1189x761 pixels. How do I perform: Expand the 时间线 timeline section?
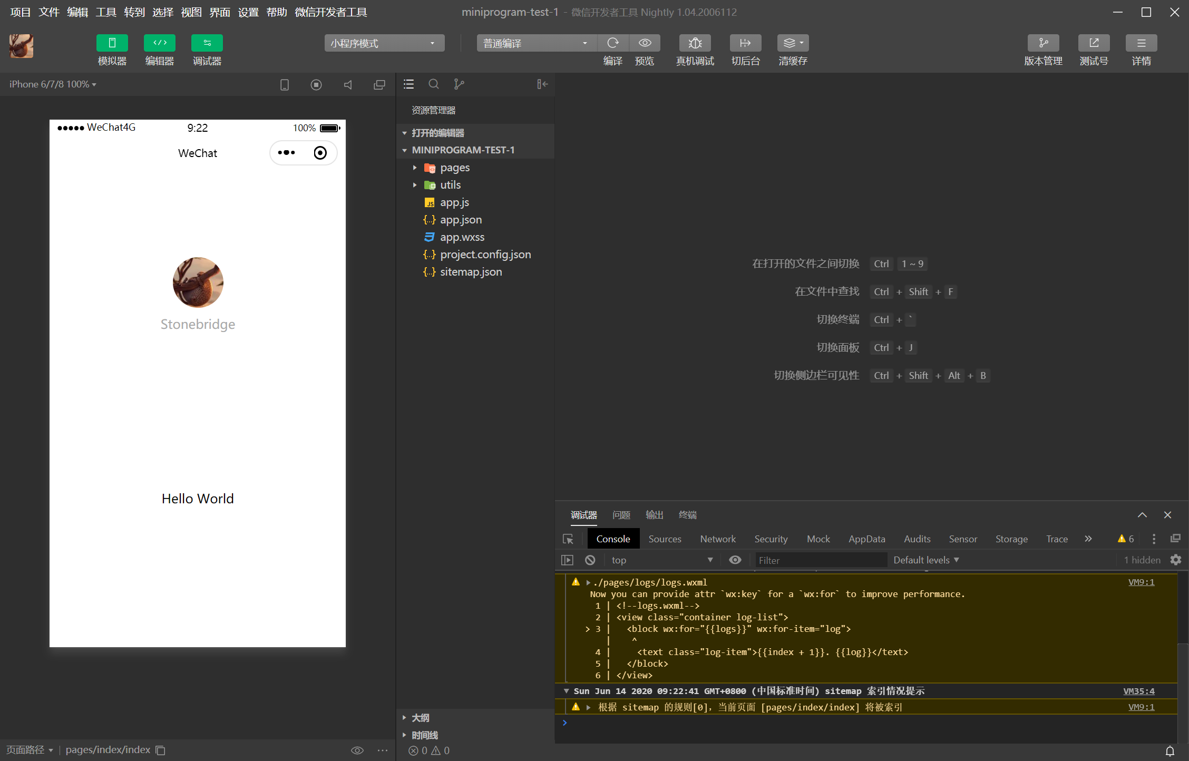[x=475, y=735]
